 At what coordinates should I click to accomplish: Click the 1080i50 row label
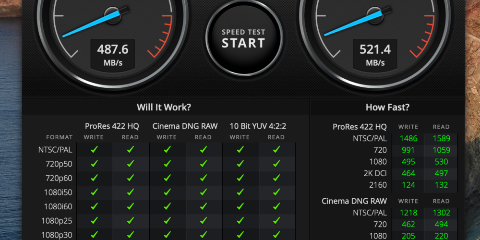tap(58, 192)
